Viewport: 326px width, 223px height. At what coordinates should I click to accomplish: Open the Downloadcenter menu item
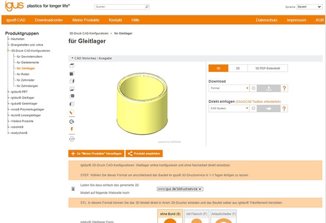point(49,20)
